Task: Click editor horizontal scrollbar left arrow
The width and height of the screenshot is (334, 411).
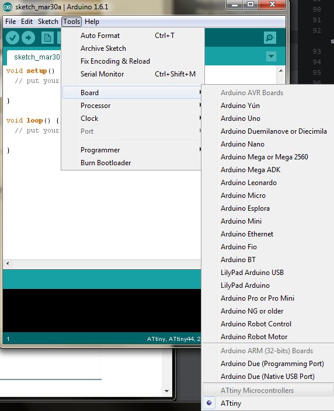Action: [8, 263]
